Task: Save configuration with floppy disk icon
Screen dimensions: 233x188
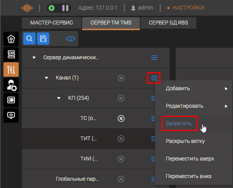Action: pyautogui.click(x=43, y=38)
